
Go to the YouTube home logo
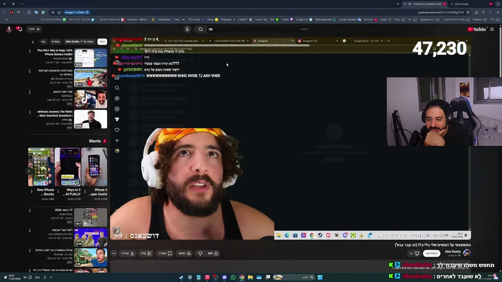[x=477, y=29]
